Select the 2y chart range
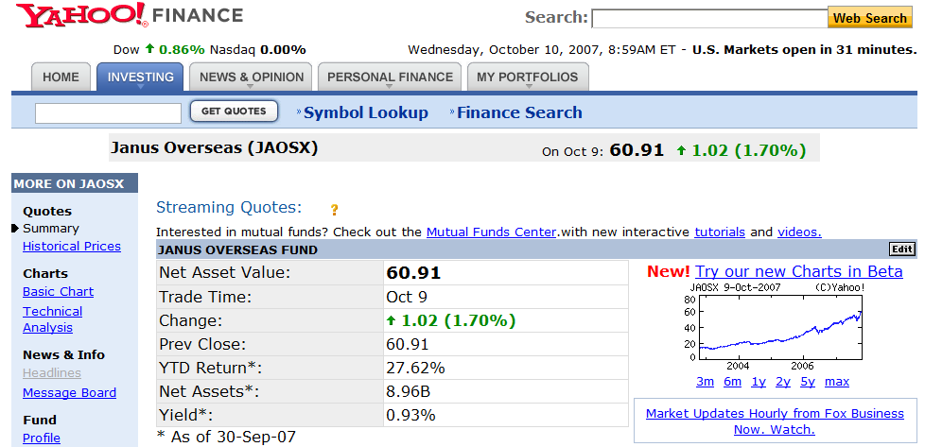This screenshot has width=925, height=447. point(783,382)
